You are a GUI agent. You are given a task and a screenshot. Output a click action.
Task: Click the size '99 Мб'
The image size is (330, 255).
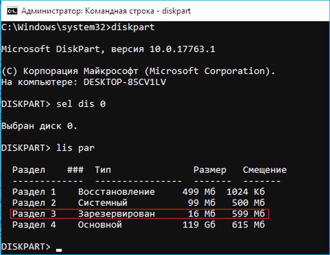pyautogui.click(x=202, y=203)
